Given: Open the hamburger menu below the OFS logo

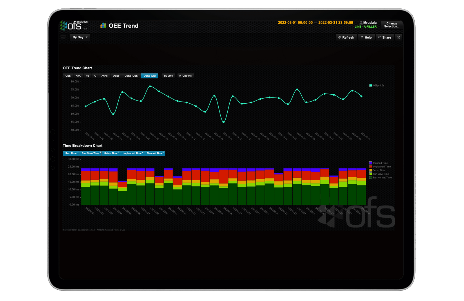Looking at the screenshot, I should [x=63, y=37].
